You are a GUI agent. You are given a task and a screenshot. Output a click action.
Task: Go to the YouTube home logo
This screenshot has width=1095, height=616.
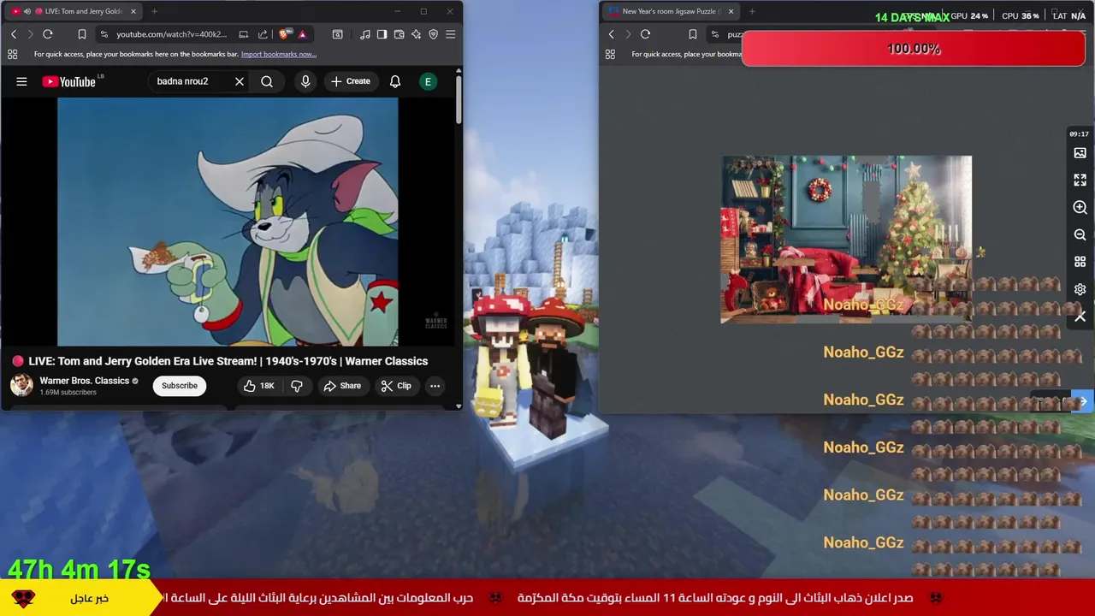click(69, 81)
